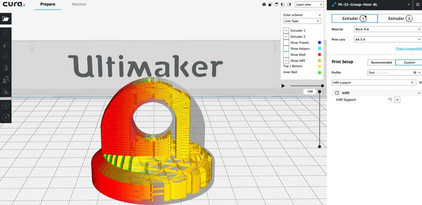The width and height of the screenshot is (422, 205).
Task: Select the Extruder 2 tab
Action: (399, 18)
